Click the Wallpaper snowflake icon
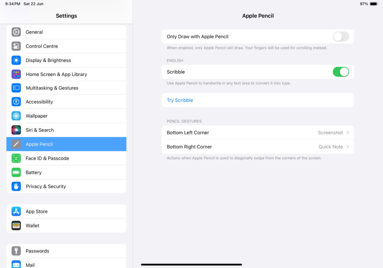383x268 pixels. tap(16, 116)
